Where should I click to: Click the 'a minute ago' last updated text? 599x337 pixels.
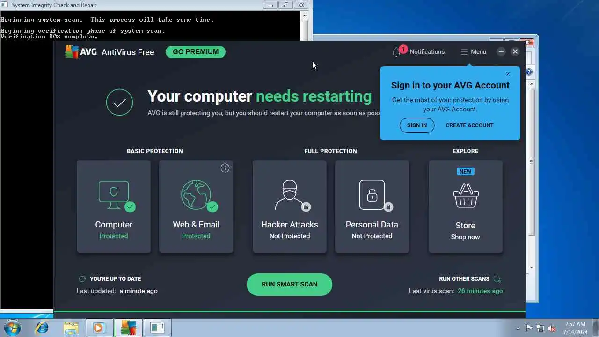pos(139,291)
